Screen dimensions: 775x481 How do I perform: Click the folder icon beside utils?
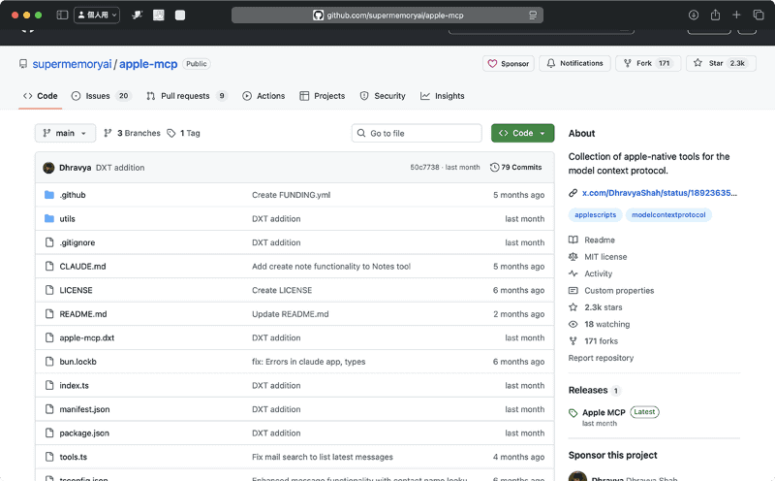pos(49,219)
